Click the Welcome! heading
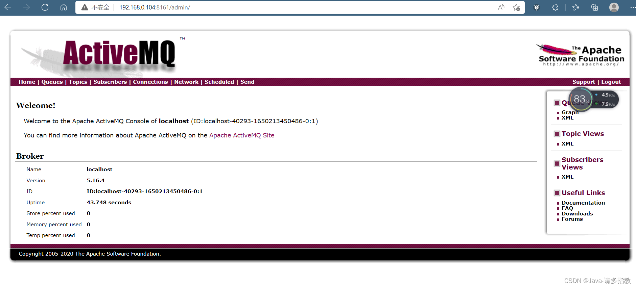 [x=36, y=105]
